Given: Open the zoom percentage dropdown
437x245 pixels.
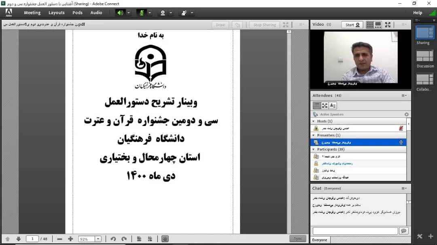Looking at the screenshot, I should coord(98,239).
